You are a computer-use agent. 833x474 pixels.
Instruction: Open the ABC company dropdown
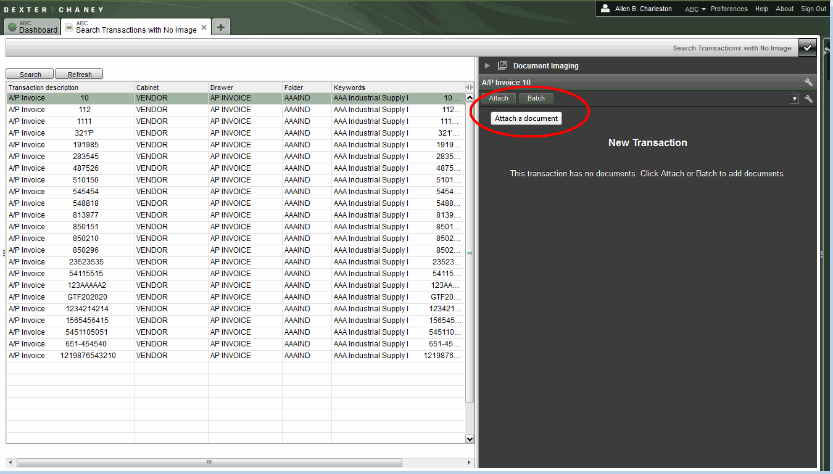pos(695,9)
